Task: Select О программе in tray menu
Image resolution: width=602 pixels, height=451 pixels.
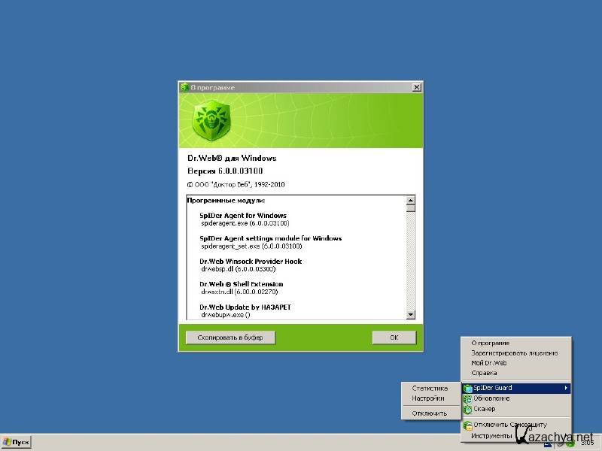Action: (x=490, y=343)
